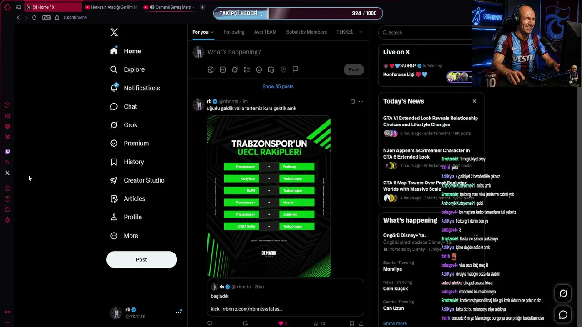The width and height of the screenshot is (582, 327).
Task: Tag a location with the pin icon
Action: tap(283, 69)
